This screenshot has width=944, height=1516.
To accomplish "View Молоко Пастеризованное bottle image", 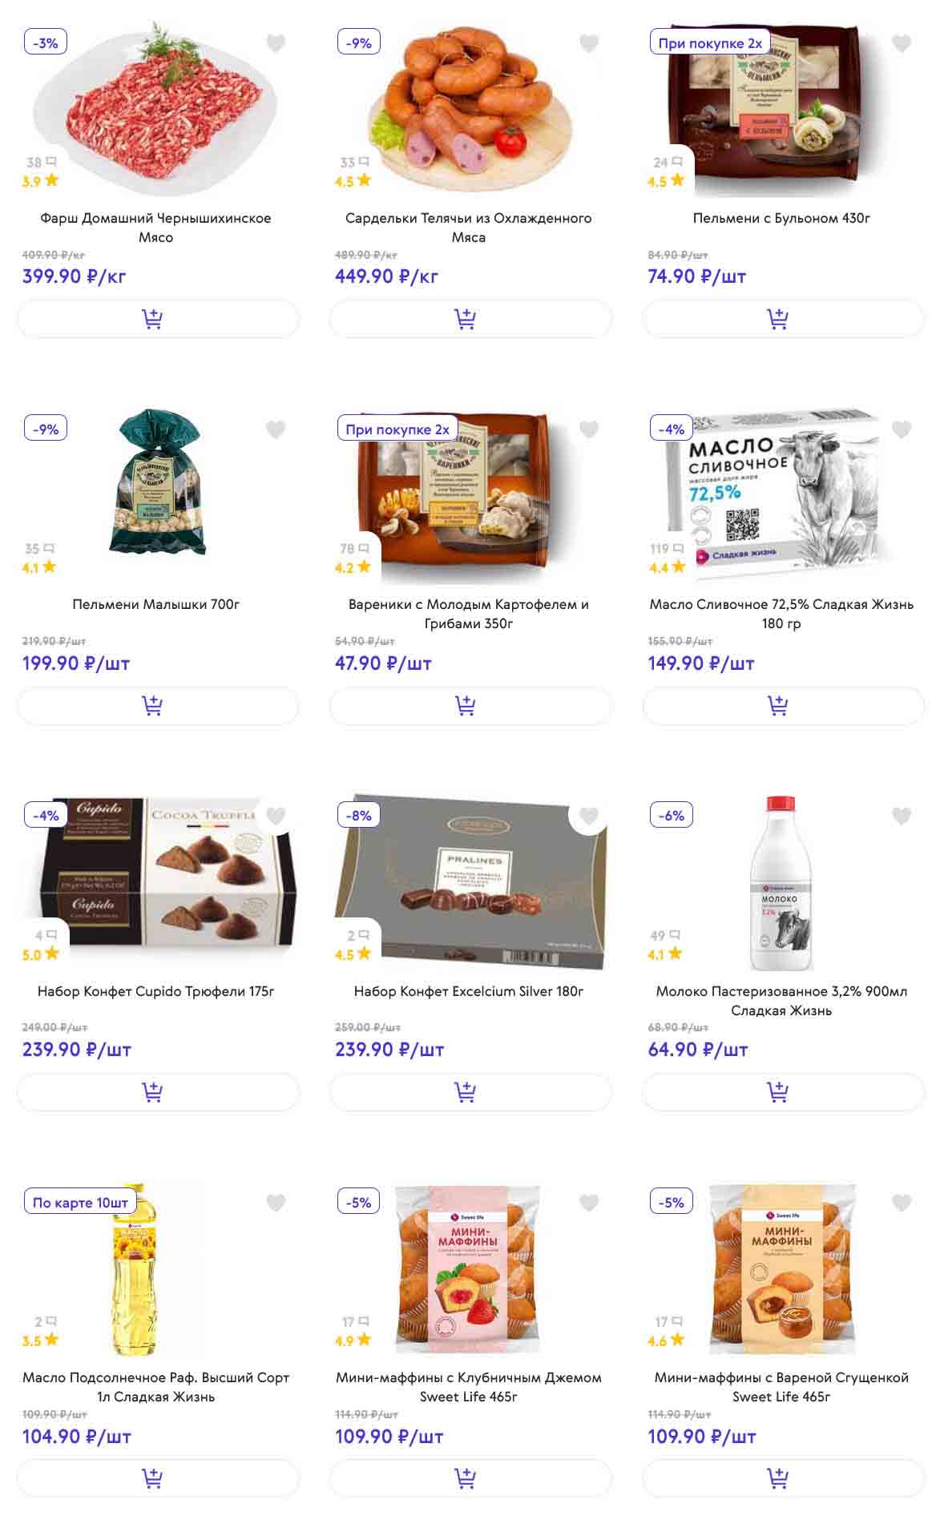I will (x=781, y=883).
